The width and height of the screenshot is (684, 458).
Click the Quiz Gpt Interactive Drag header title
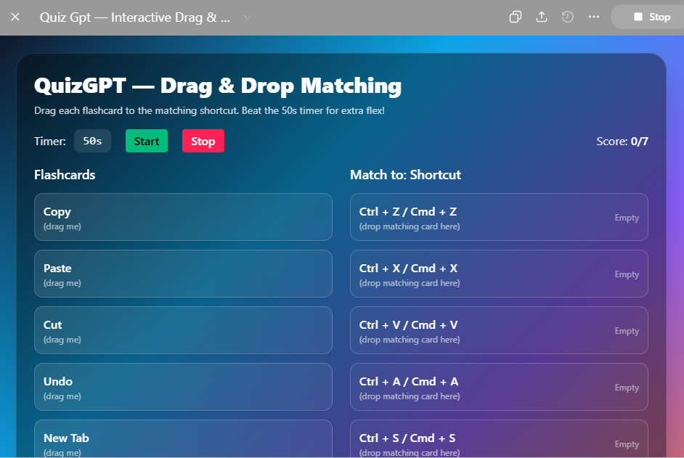135,17
